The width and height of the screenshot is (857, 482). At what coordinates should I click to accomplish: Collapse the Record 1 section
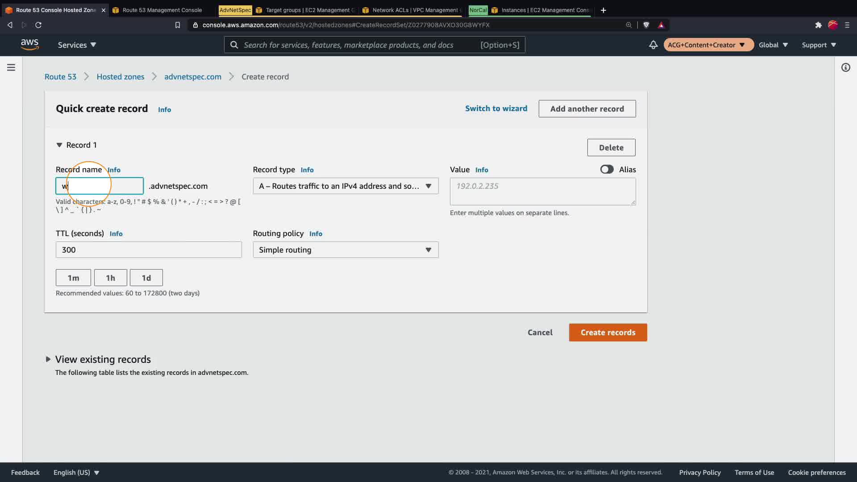(59, 145)
